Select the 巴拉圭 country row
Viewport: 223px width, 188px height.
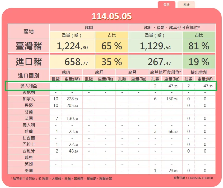coord(111,144)
